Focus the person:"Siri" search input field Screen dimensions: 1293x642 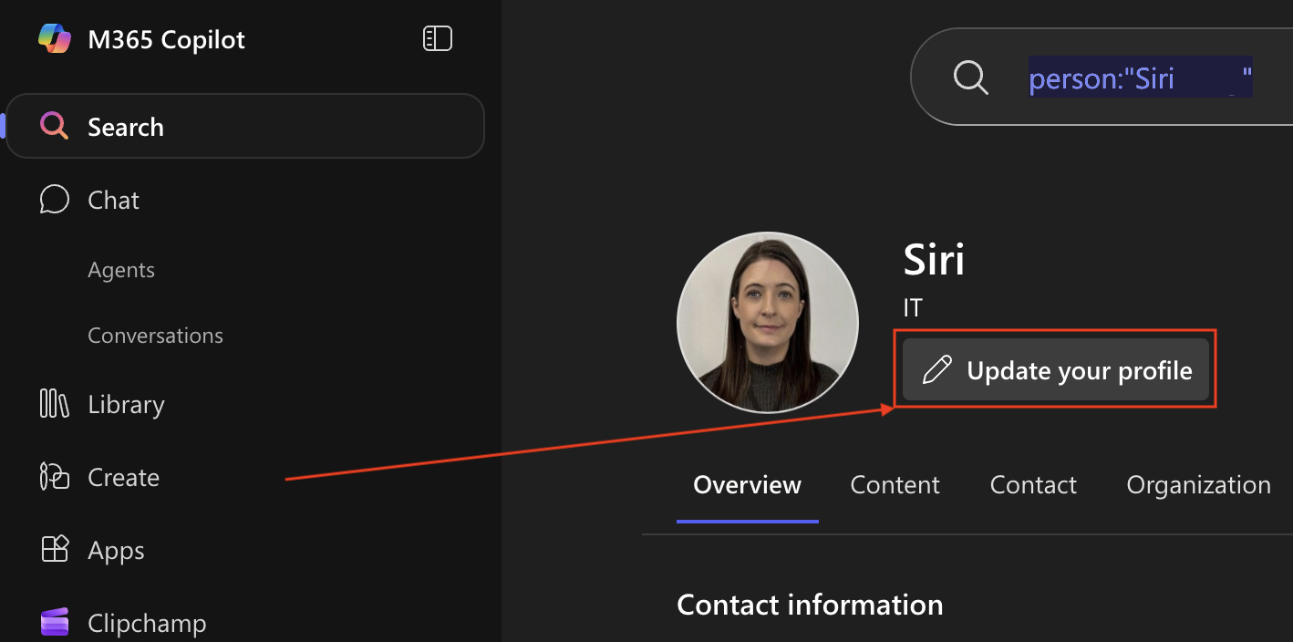(1140, 79)
